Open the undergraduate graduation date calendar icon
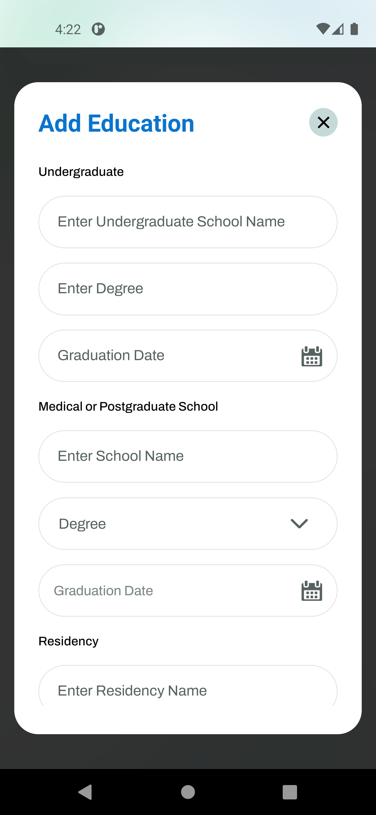 312,356
